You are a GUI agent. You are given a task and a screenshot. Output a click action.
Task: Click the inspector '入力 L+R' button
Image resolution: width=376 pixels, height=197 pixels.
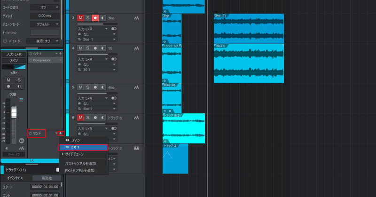click(14, 54)
